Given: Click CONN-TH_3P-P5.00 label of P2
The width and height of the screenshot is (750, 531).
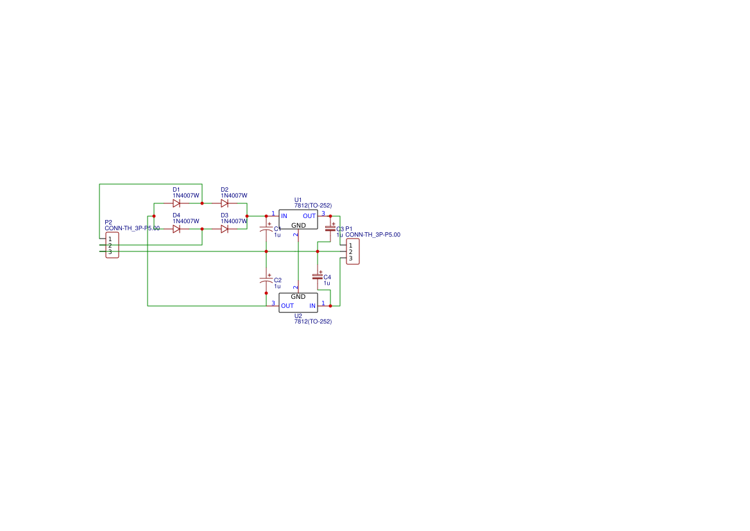Looking at the screenshot, I should 132,228.
